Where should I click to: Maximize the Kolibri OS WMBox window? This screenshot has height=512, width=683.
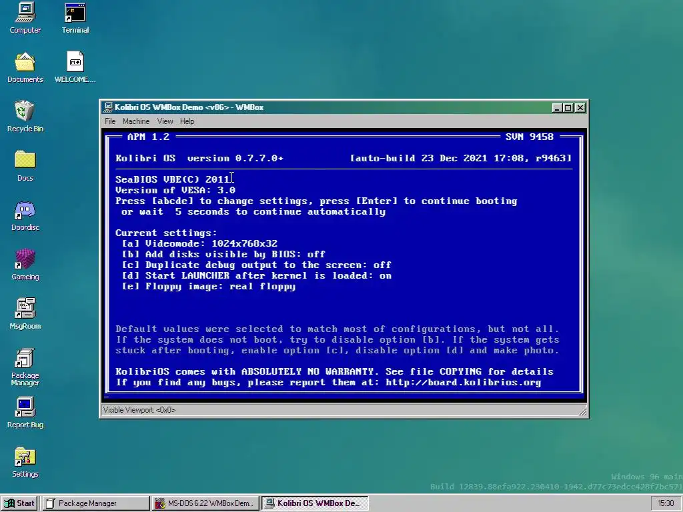(x=568, y=107)
